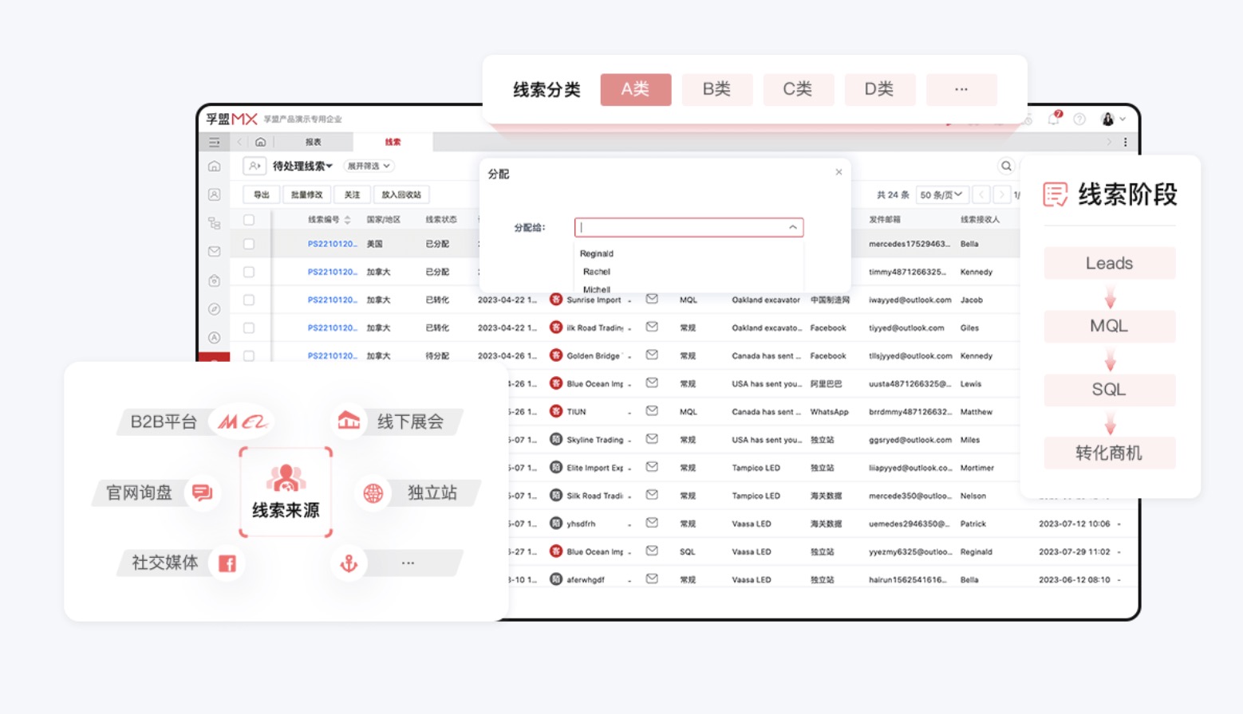Screen dimensions: 1243x714
Task: Open the three-dot more menu near the tabs
Action: pos(1126,141)
